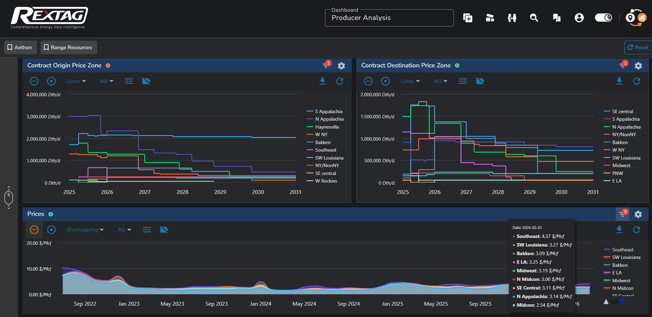652x317 pixels.
Task: Click zoom out icon in Prices panel
Action: click(x=34, y=229)
